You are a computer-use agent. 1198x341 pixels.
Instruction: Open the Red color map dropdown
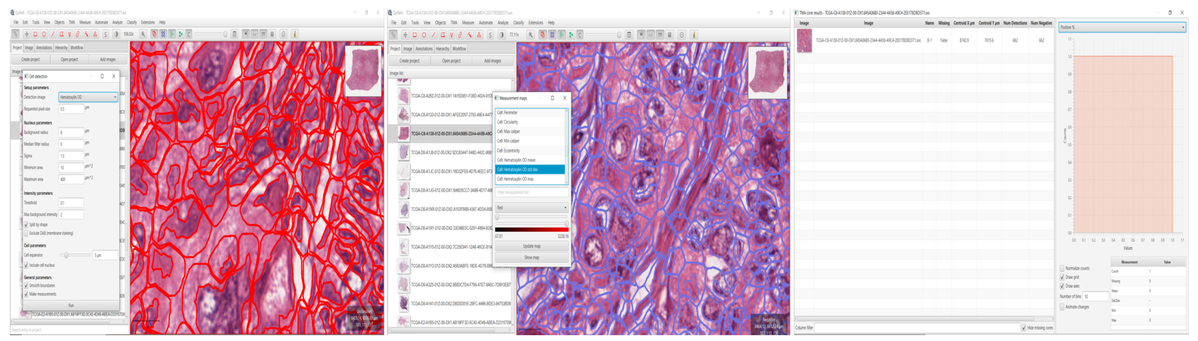pos(531,207)
